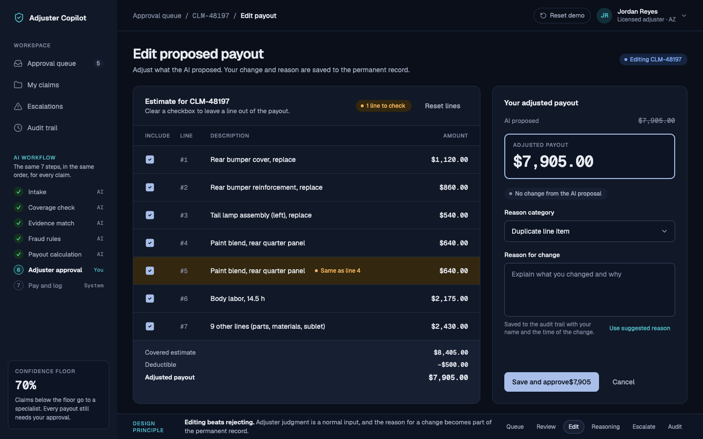Click the Cancel button

(x=623, y=382)
